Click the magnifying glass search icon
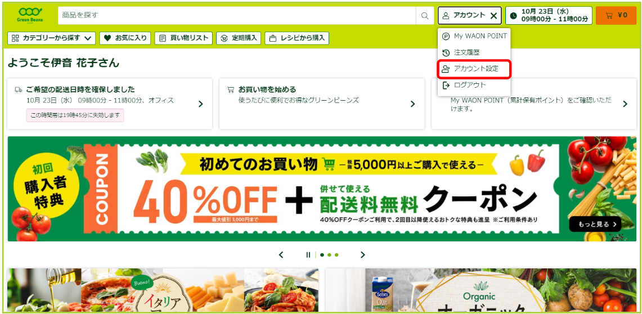Viewport: 642px width, 314px height. tap(425, 16)
